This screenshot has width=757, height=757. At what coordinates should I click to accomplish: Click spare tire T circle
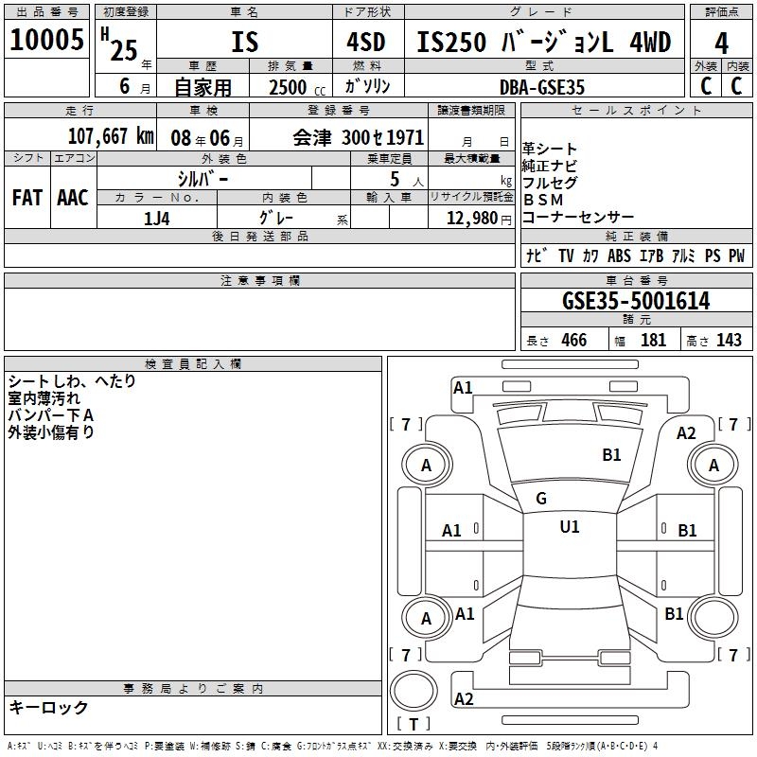click(x=414, y=690)
